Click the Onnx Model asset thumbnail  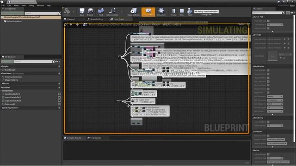tap(272, 56)
